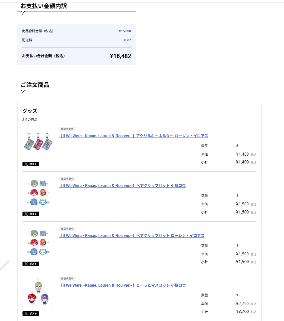
Task: Click the X post button under acrylic keyholder
Action: click(x=31, y=164)
